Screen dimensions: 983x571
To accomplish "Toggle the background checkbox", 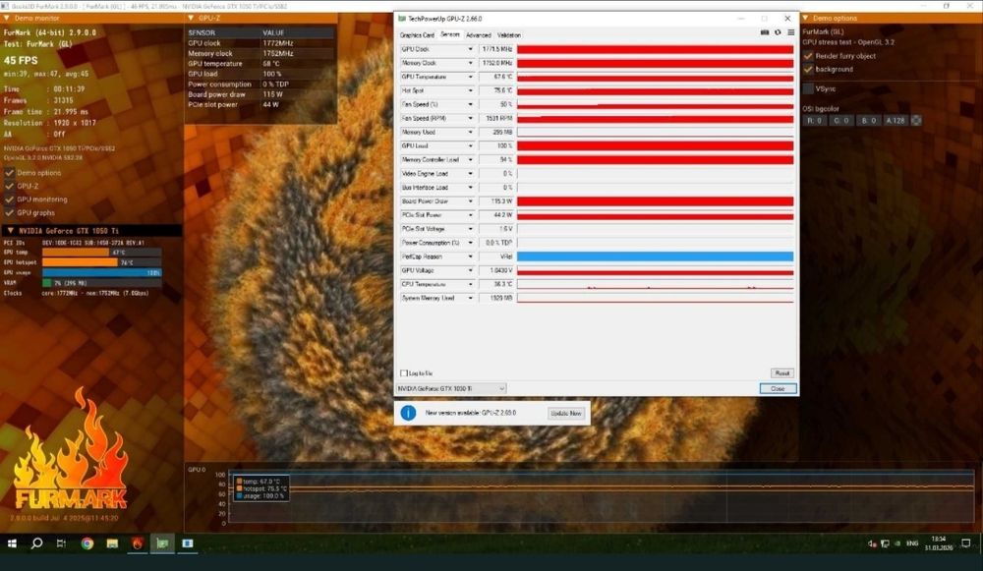I will click(x=808, y=69).
